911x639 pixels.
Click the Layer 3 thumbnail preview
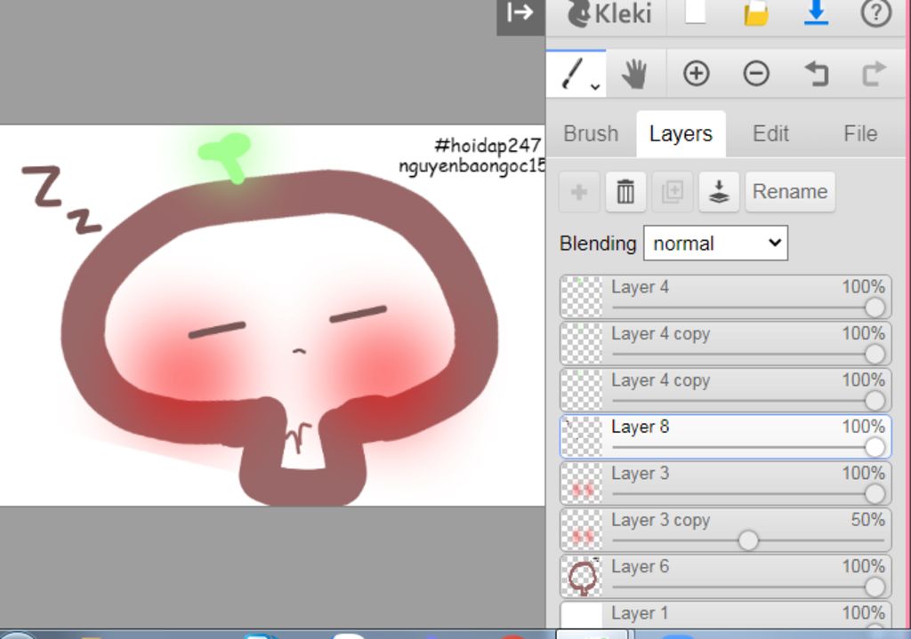pyautogui.click(x=582, y=483)
